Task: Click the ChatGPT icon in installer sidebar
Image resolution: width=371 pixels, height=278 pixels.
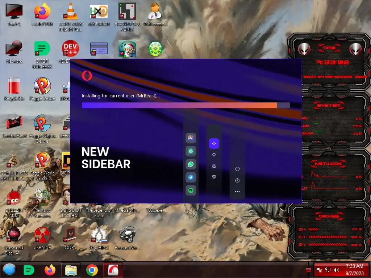Action: click(191, 151)
